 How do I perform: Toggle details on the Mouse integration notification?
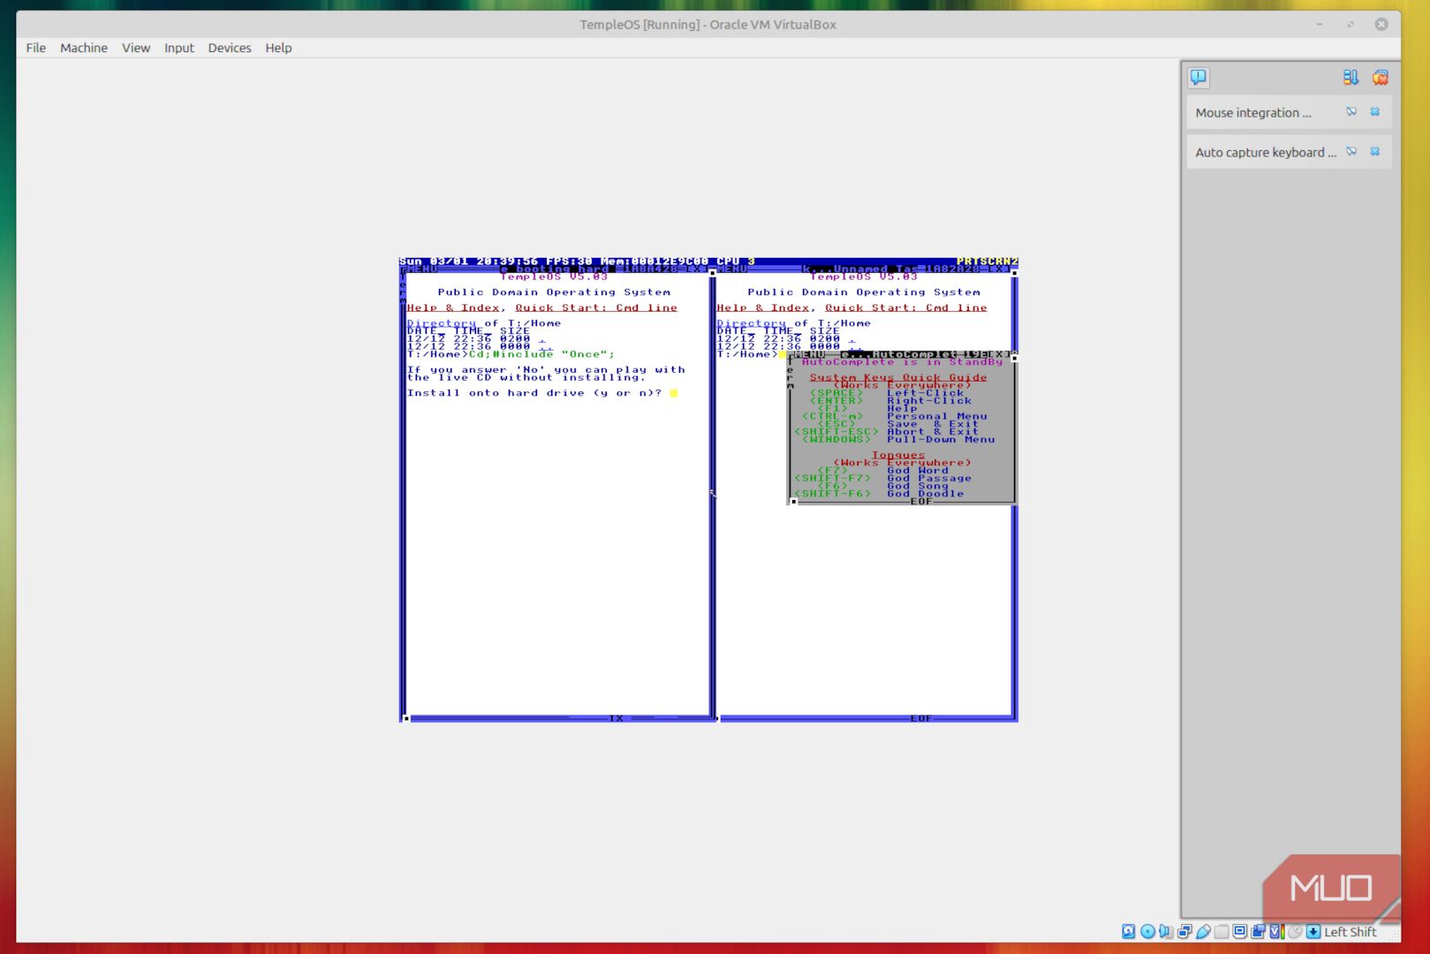1351,112
